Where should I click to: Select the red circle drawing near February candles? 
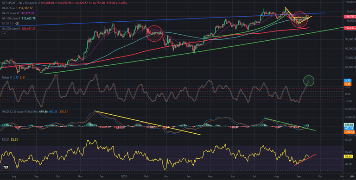[154, 33]
